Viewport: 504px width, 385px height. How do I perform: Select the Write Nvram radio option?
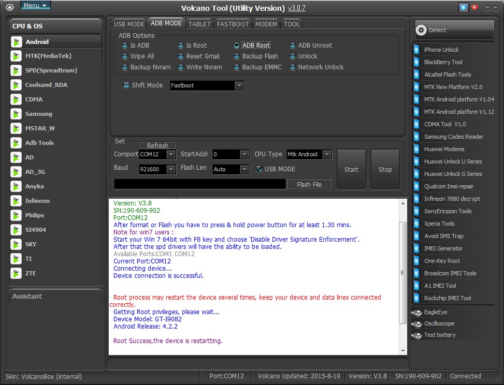pyautogui.click(x=181, y=67)
